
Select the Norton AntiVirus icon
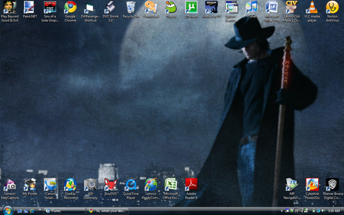(332, 8)
